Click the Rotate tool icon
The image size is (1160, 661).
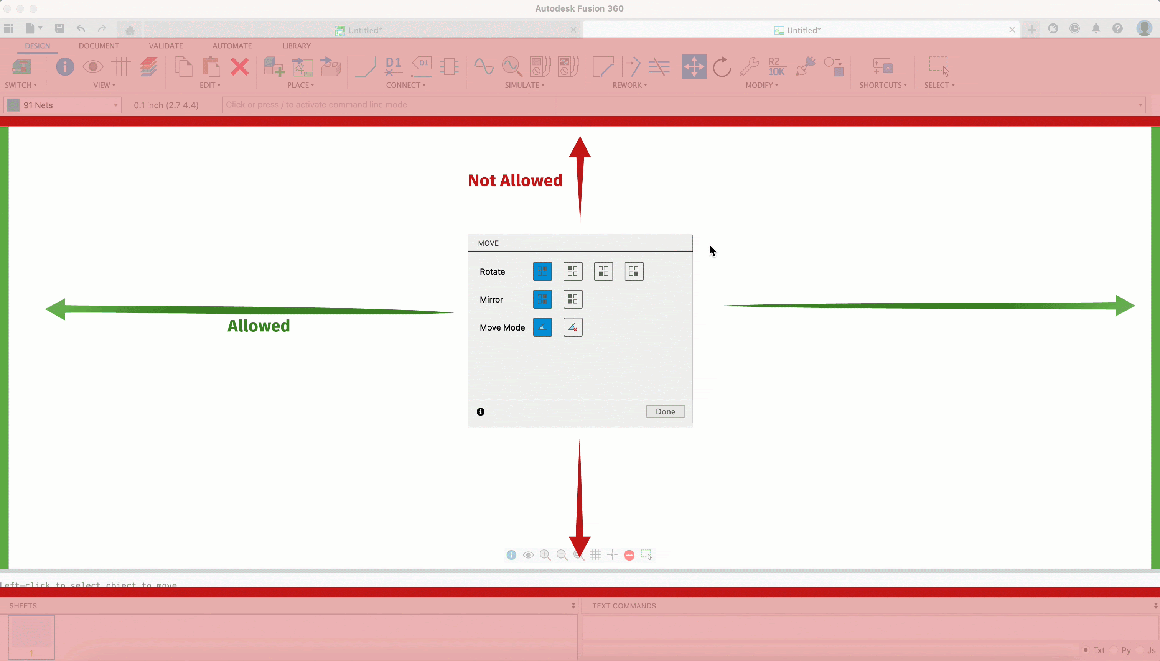pos(721,67)
